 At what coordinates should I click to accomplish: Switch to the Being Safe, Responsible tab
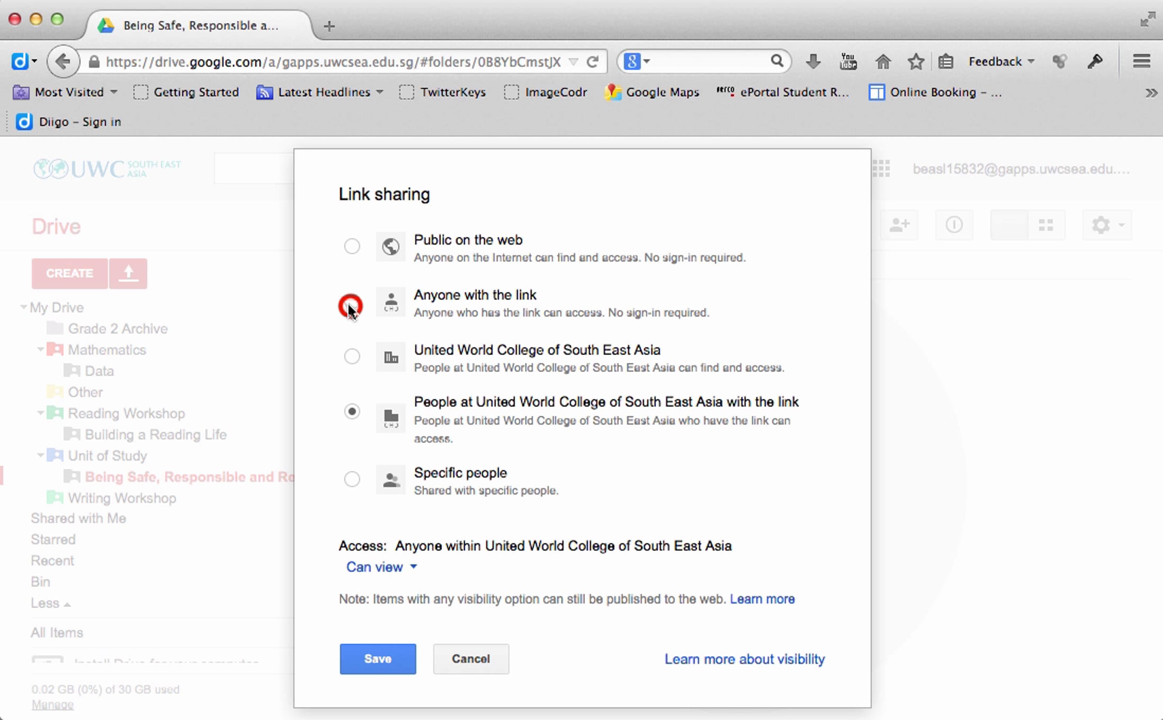pyautogui.click(x=200, y=25)
